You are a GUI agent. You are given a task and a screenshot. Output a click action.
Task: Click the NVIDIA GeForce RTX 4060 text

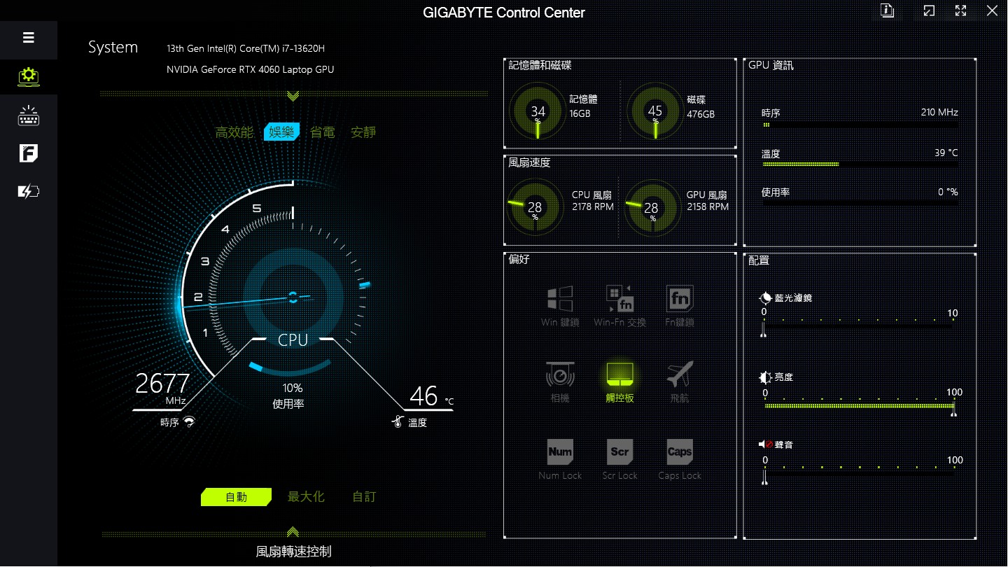point(251,69)
